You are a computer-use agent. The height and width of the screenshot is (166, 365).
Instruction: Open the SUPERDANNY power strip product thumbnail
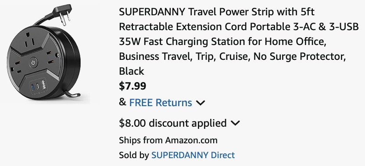pyautogui.click(x=44, y=53)
